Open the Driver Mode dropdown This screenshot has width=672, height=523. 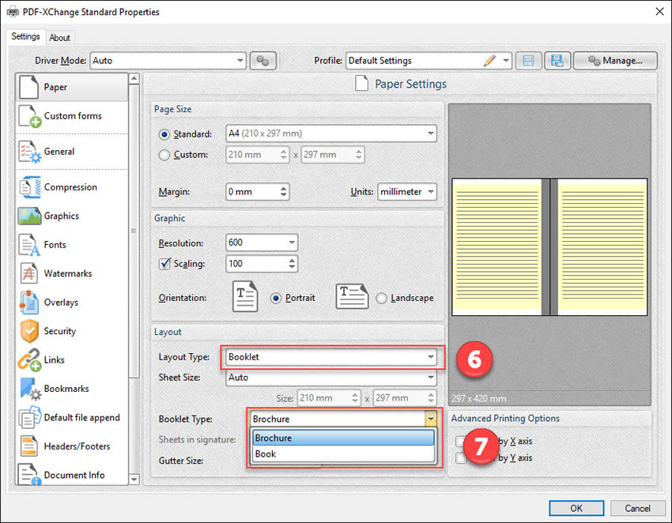point(168,61)
